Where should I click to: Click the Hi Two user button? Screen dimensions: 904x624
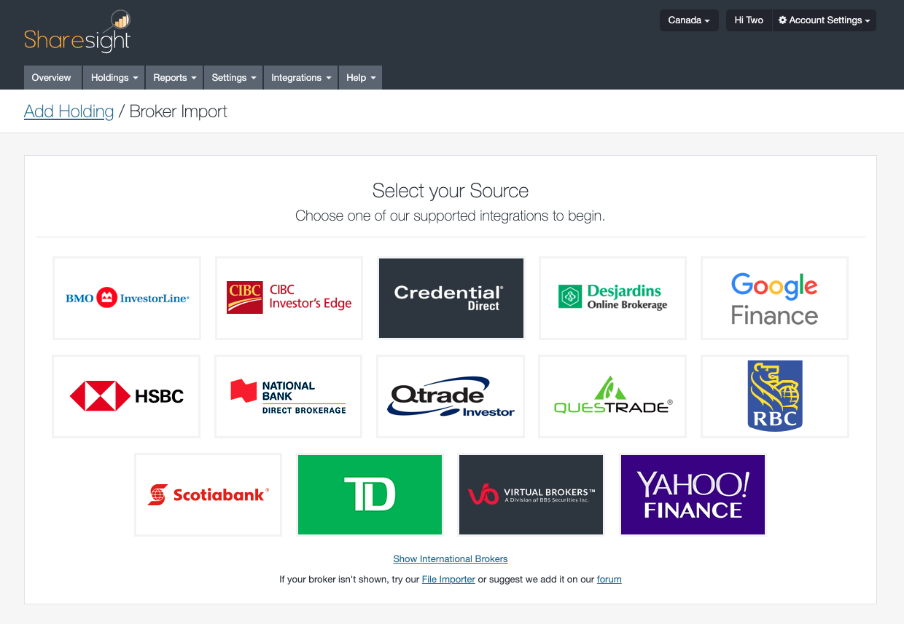point(749,20)
